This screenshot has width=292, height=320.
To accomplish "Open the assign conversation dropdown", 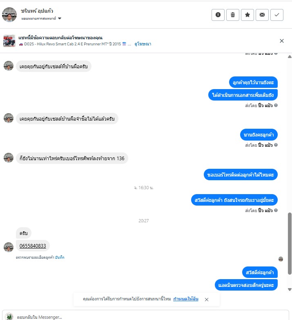I will pyautogui.click(x=41, y=18).
